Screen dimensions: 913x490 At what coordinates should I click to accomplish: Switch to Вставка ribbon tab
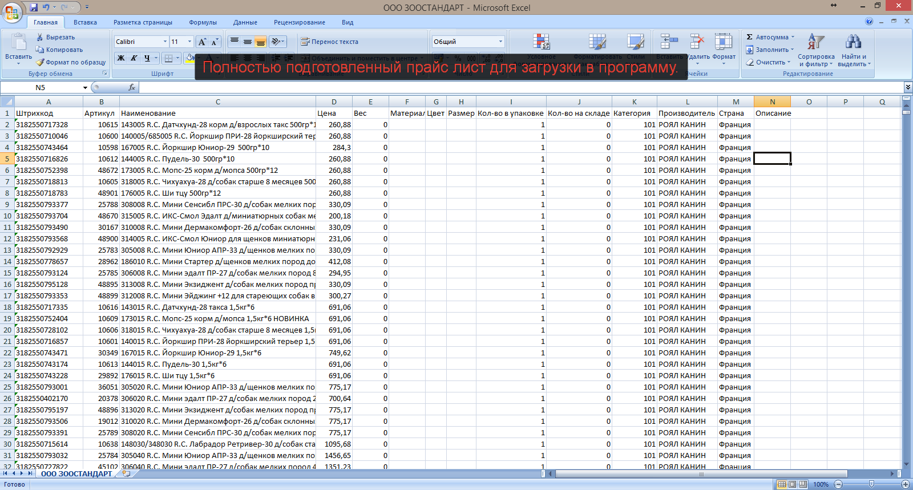pyautogui.click(x=85, y=22)
